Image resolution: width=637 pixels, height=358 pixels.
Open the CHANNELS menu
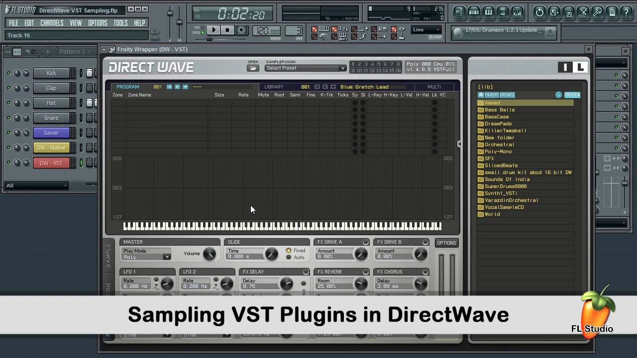52,23
